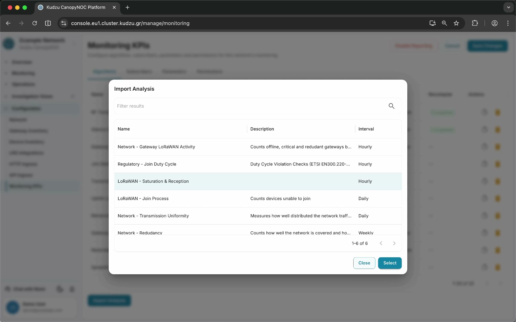Click the Import Analysis dialog title
Image resolution: width=516 pixels, height=322 pixels.
[134, 89]
